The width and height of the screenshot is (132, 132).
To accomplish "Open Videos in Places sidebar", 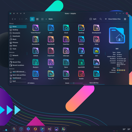I will (18, 46).
